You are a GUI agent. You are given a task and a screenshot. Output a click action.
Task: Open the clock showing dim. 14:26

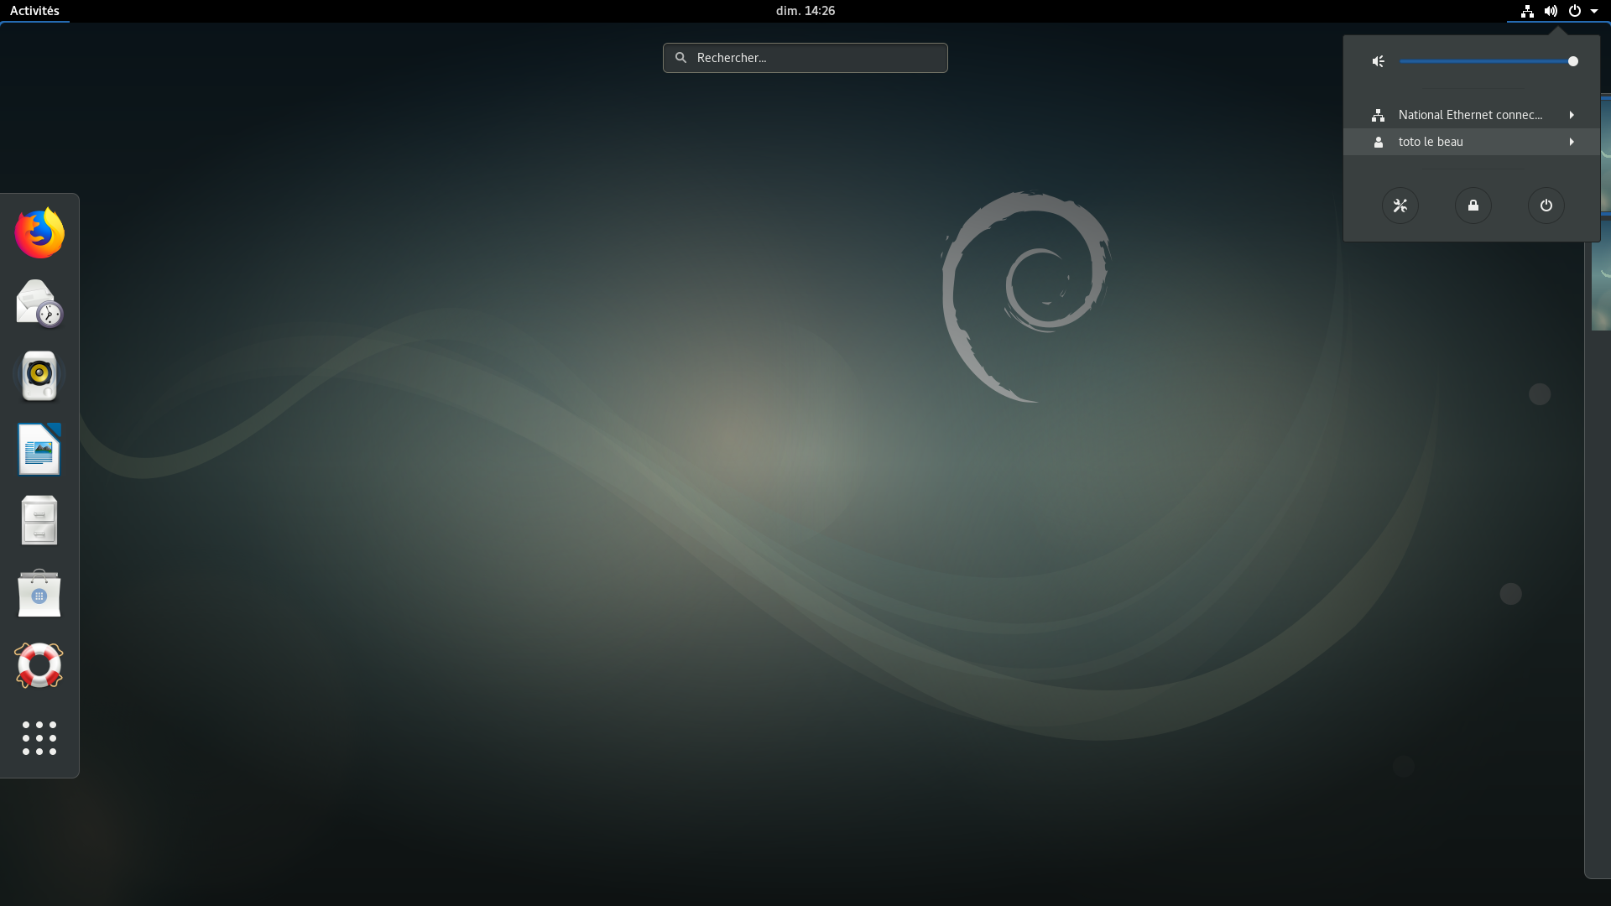coord(805,11)
